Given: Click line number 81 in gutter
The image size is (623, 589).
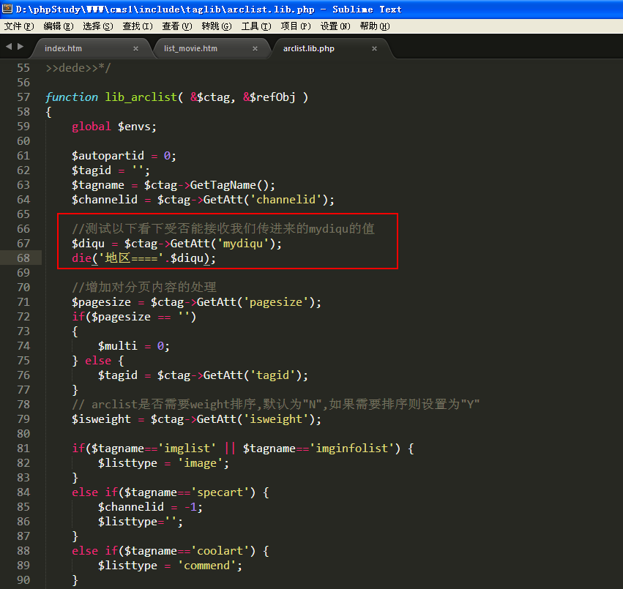Looking at the screenshot, I should [x=23, y=449].
